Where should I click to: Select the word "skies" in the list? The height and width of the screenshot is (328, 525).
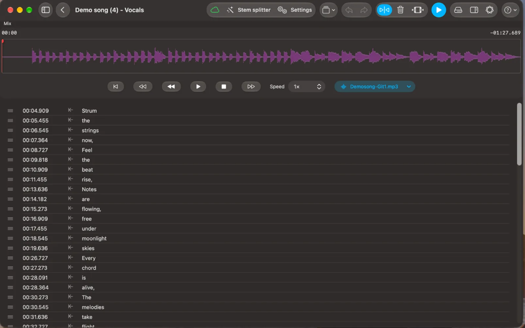(x=88, y=248)
